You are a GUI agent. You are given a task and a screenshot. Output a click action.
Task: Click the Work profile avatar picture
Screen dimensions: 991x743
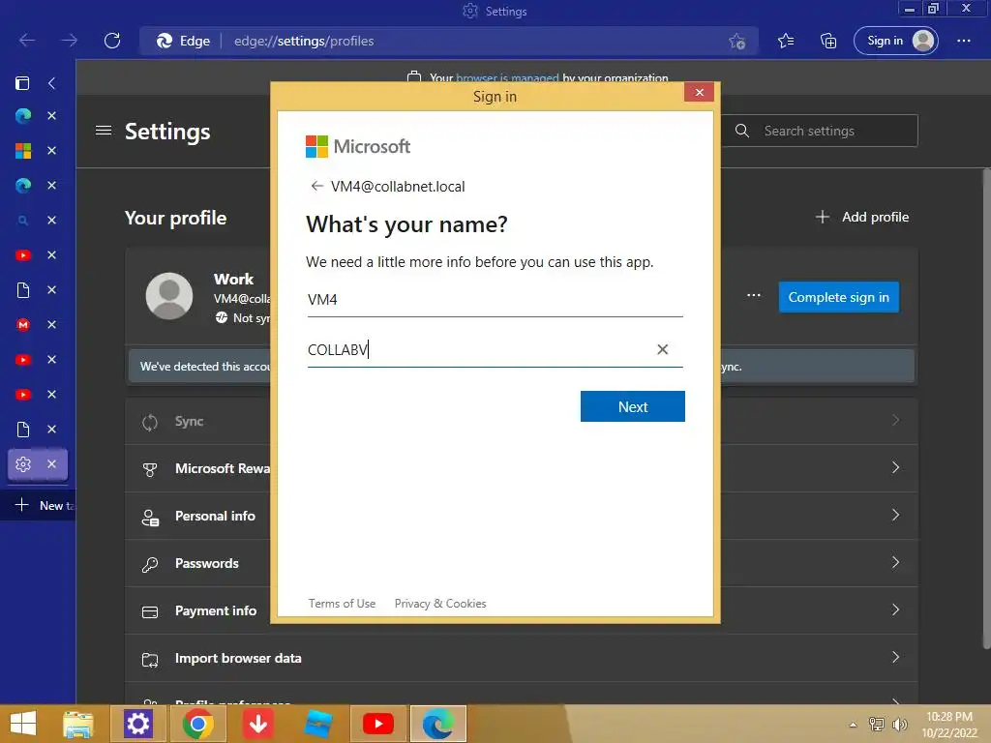click(169, 296)
